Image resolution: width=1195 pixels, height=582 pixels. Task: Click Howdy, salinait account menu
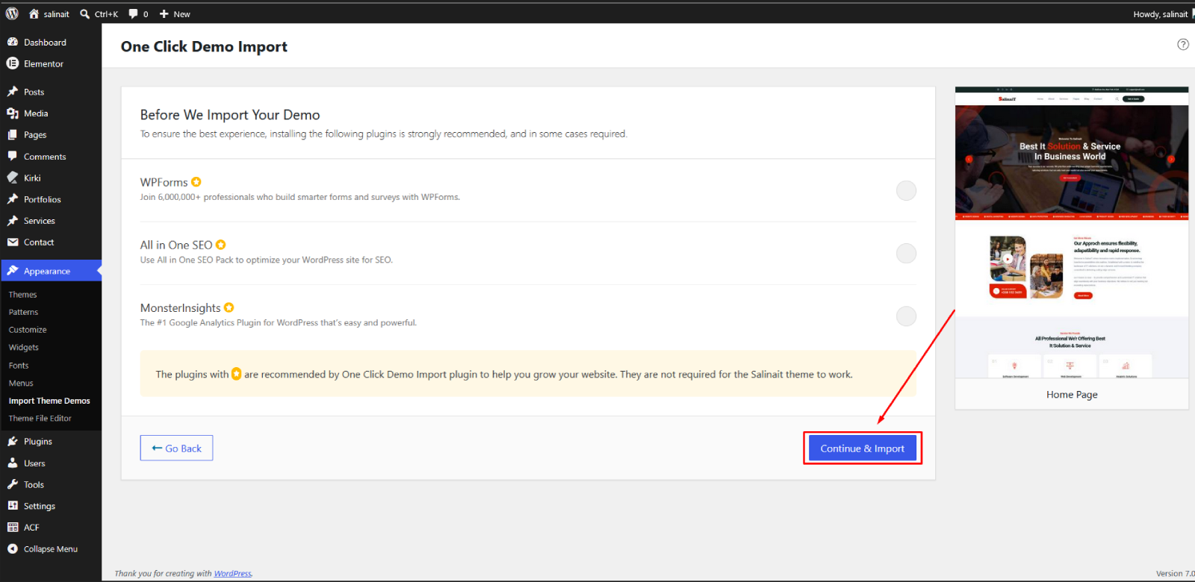(1160, 14)
